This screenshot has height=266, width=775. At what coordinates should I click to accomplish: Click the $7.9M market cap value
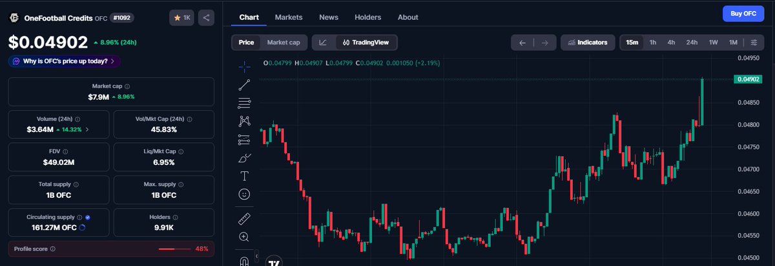[x=99, y=97]
